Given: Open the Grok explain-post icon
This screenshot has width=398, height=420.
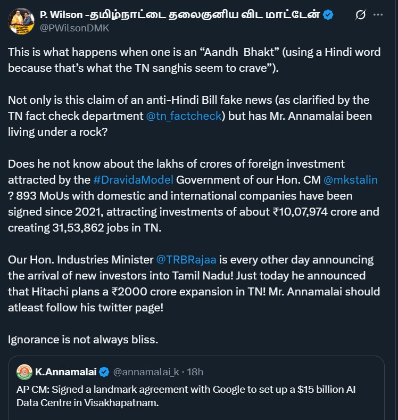Looking at the screenshot, I should (360, 15).
